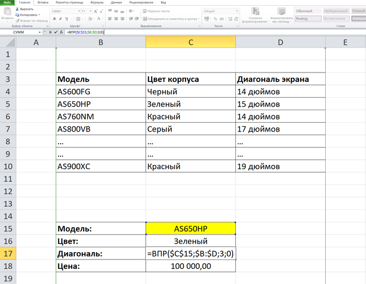The height and width of the screenshot is (284, 366).
Task: Switch to the Данные tab
Action: pos(116,3)
